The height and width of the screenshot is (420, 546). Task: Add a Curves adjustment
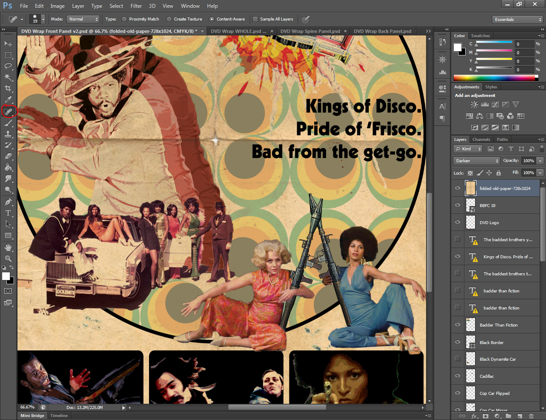[x=495, y=104]
